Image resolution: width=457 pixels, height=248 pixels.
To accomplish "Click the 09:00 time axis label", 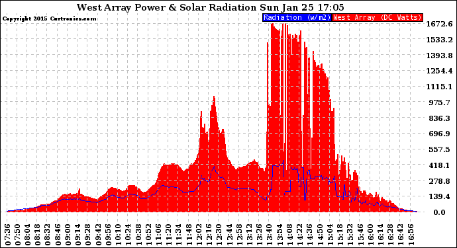I will (x=68, y=235).
